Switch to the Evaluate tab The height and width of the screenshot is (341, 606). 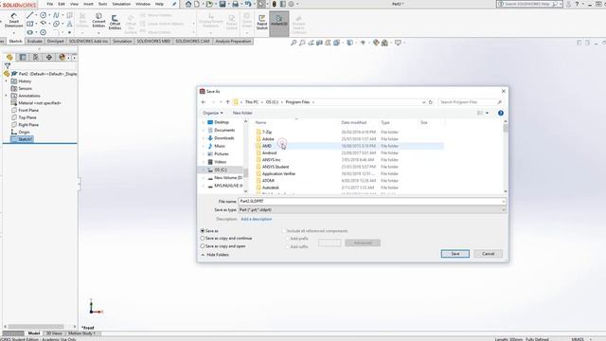[x=35, y=41]
